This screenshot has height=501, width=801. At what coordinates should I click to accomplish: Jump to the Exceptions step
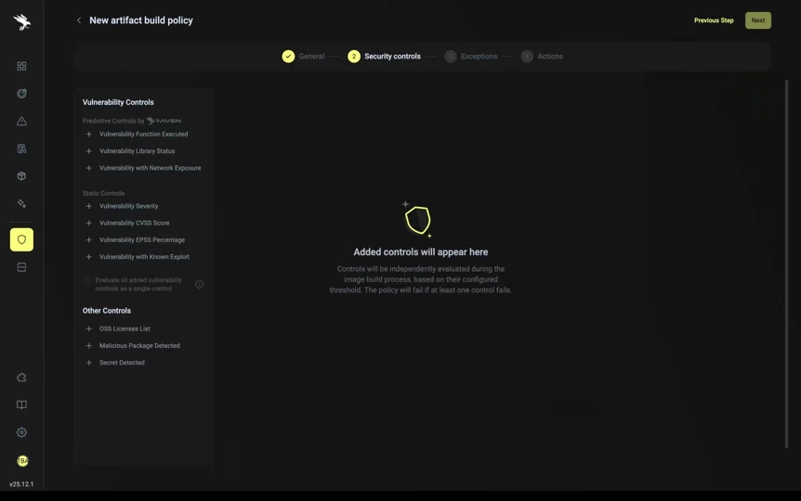470,56
